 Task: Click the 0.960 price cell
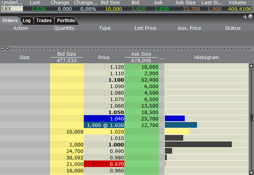click(104, 170)
